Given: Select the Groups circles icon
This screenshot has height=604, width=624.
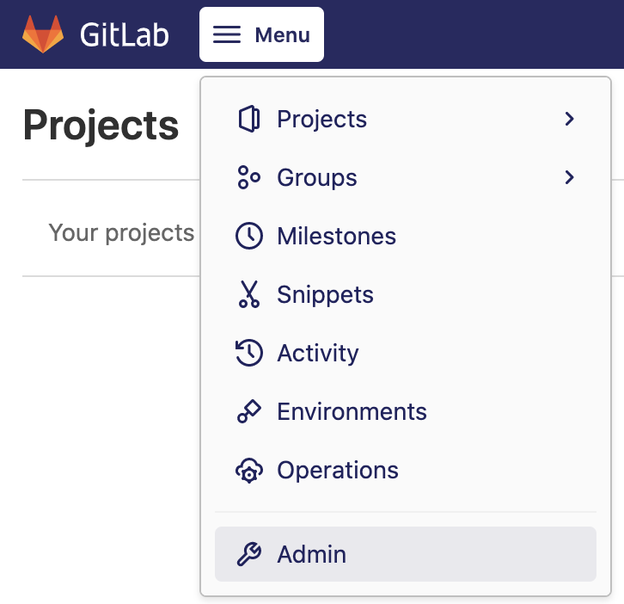Looking at the screenshot, I should coord(248,178).
